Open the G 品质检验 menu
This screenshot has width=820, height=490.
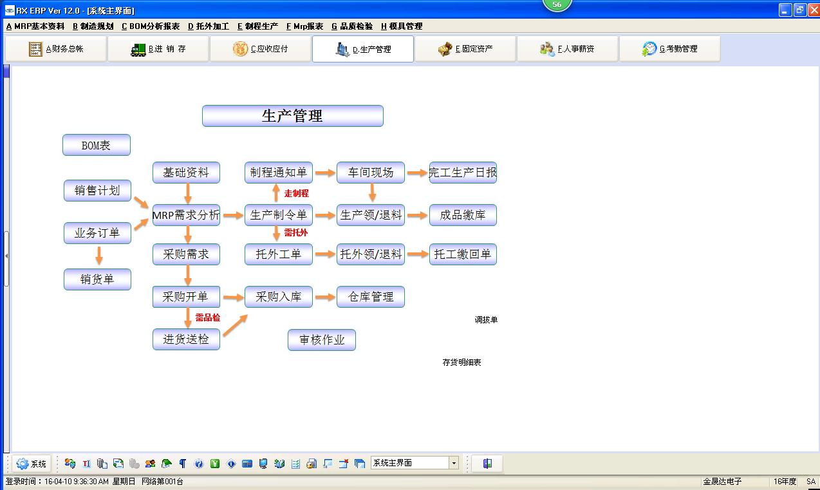click(352, 26)
